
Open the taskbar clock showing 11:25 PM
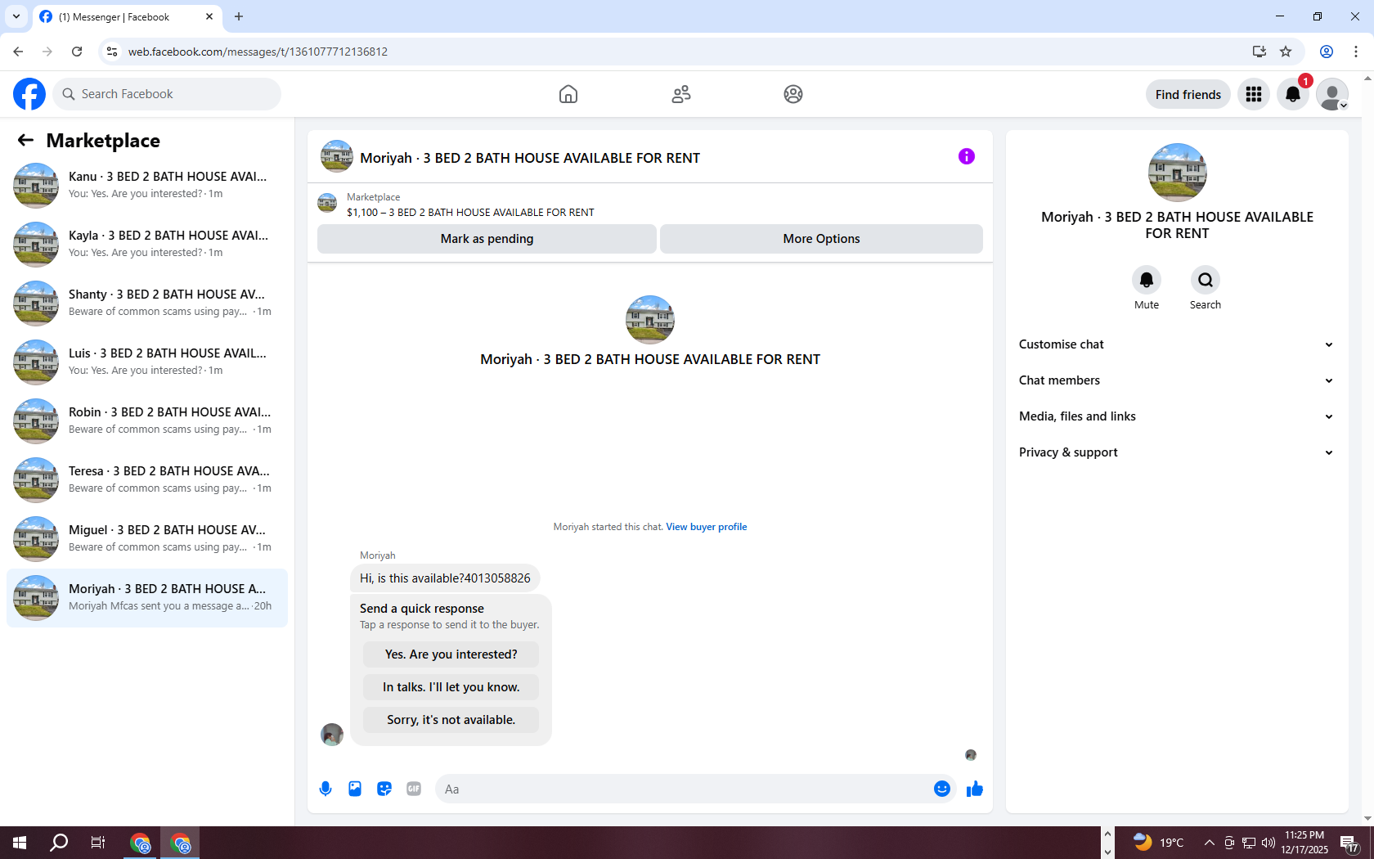pyautogui.click(x=1304, y=843)
